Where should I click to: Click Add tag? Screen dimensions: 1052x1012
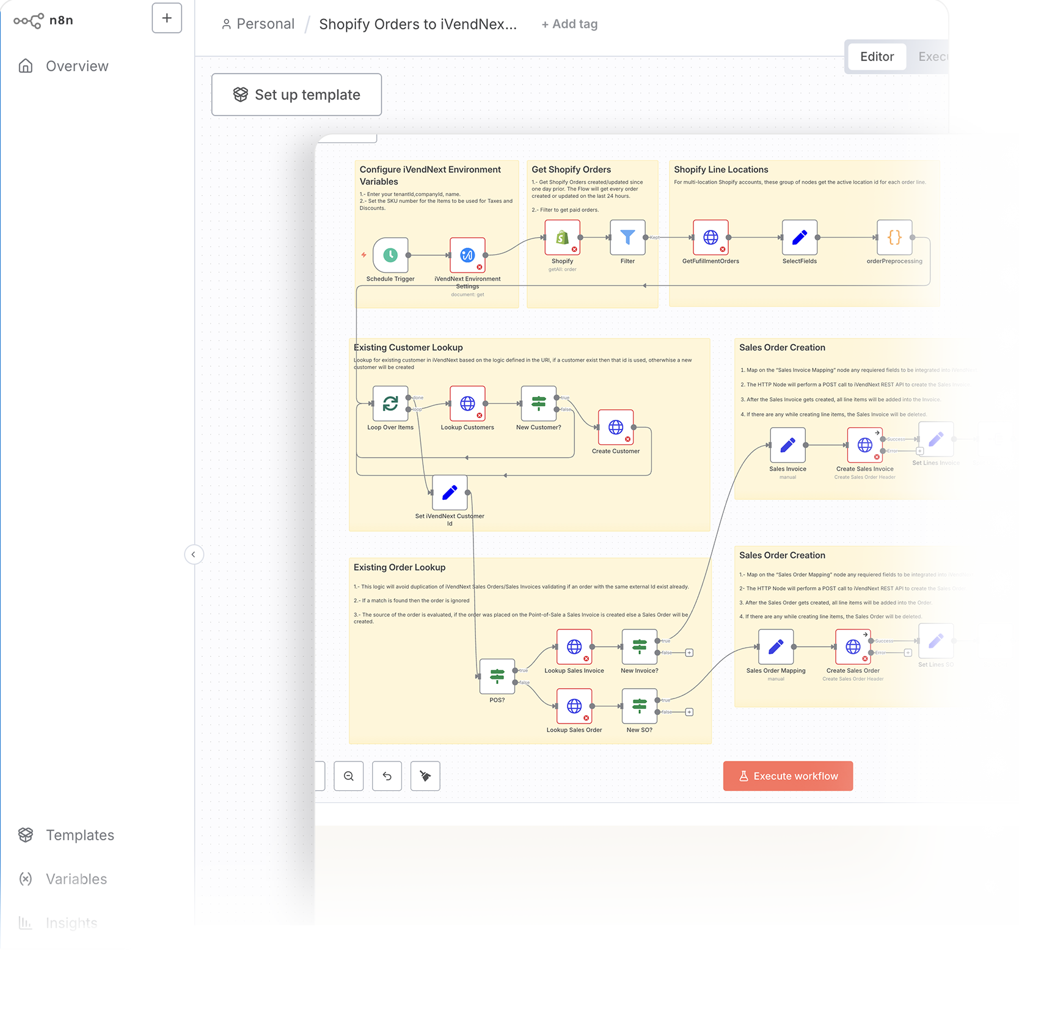(x=569, y=24)
